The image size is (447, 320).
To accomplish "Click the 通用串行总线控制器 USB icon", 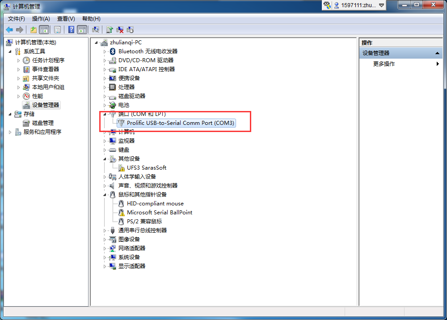I will (x=113, y=230).
